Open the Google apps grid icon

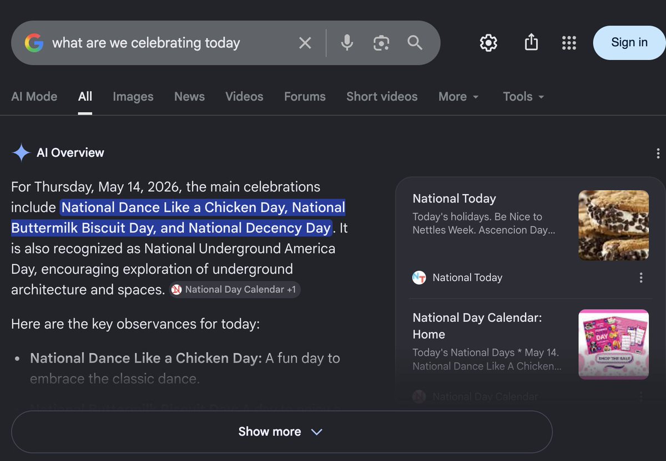pyautogui.click(x=569, y=43)
